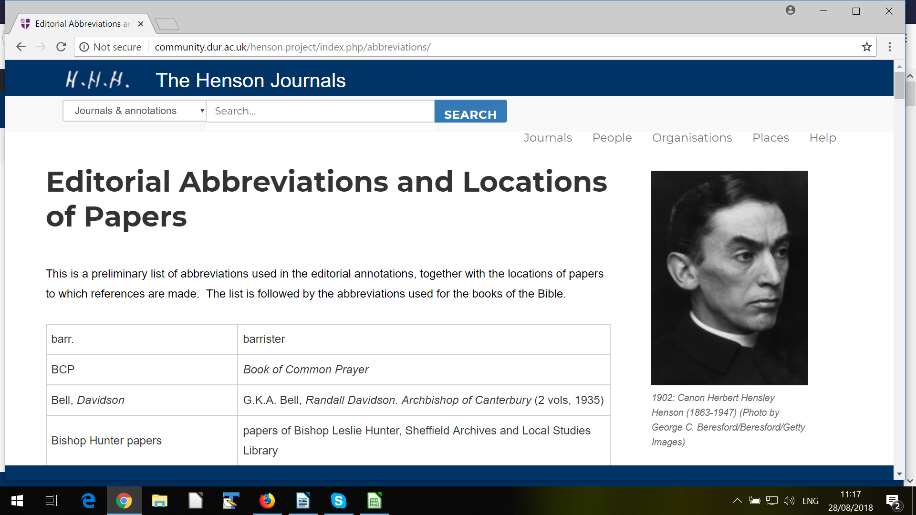Viewport: 916px width, 515px height.
Task: Go to the People menu item
Action: click(x=612, y=138)
